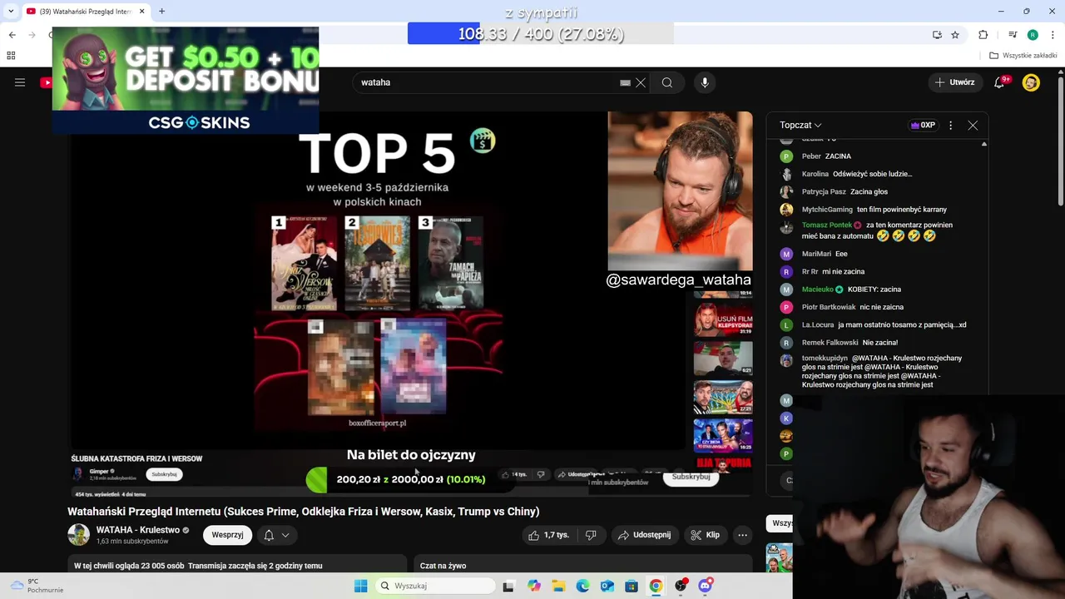This screenshot has width=1065, height=599.
Task: Click the search magnifier button beside wataha
Action: (666, 82)
